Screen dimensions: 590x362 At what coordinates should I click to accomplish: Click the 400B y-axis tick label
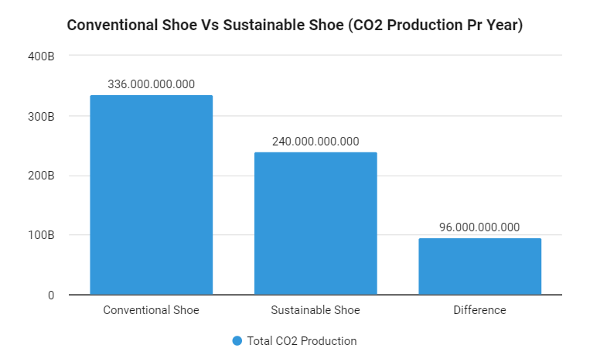(x=41, y=56)
